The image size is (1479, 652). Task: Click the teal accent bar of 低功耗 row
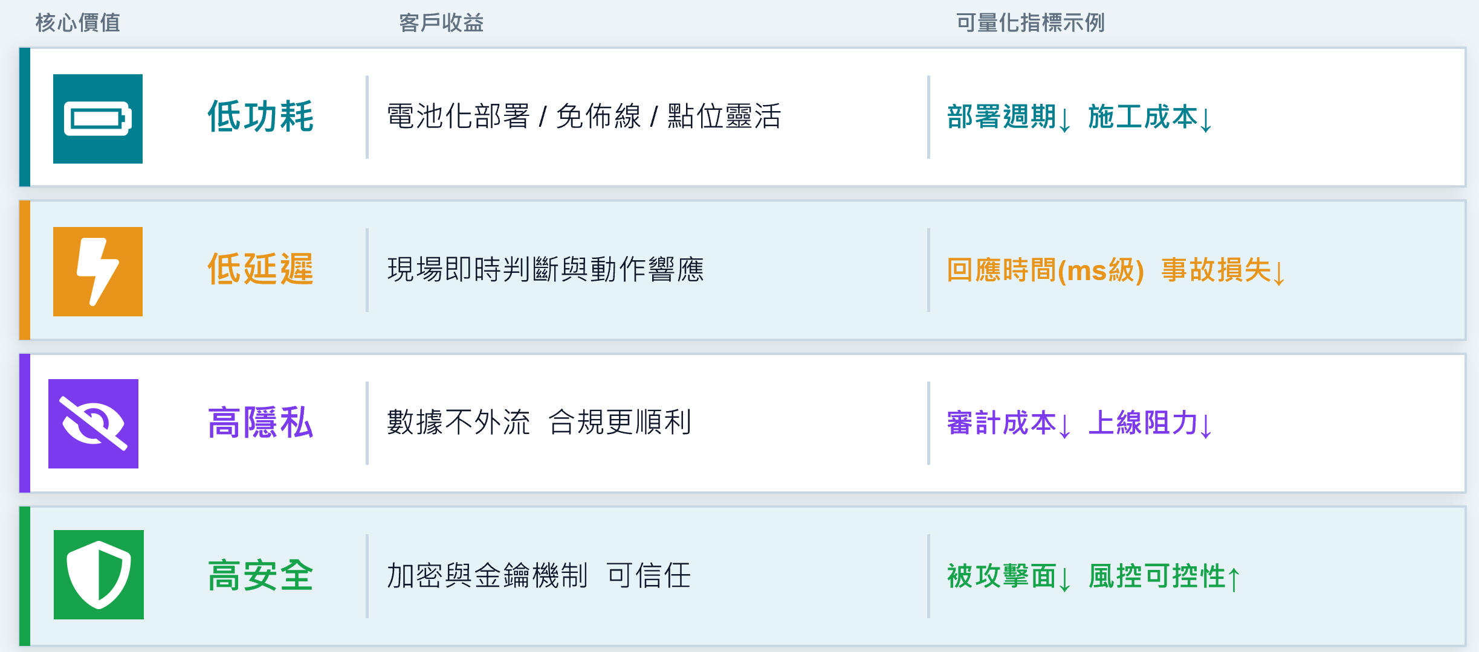pyautogui.click(x=25, y=117)
